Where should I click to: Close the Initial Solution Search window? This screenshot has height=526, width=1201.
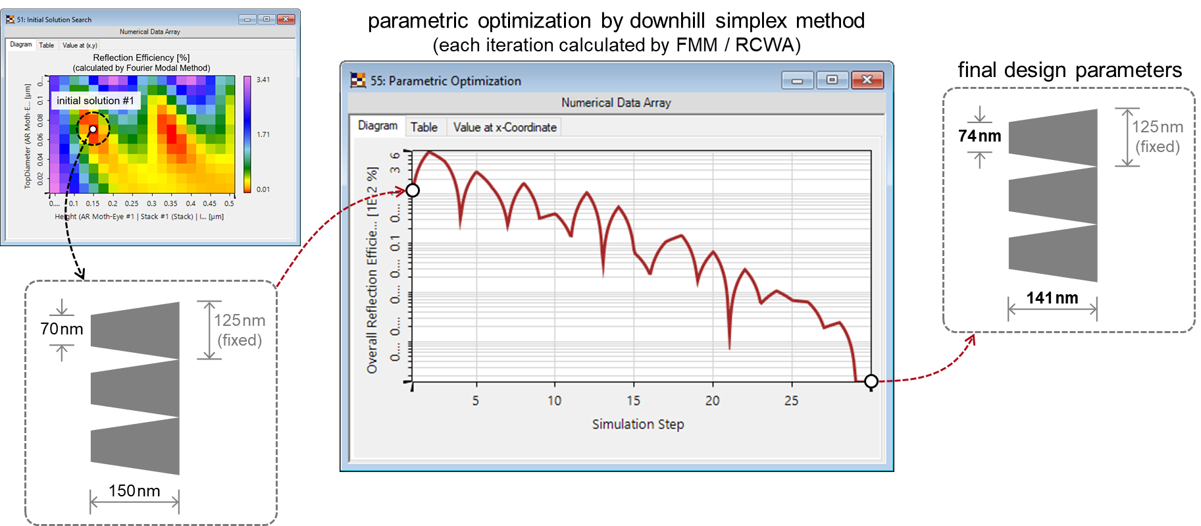click(x=286, y=19)
